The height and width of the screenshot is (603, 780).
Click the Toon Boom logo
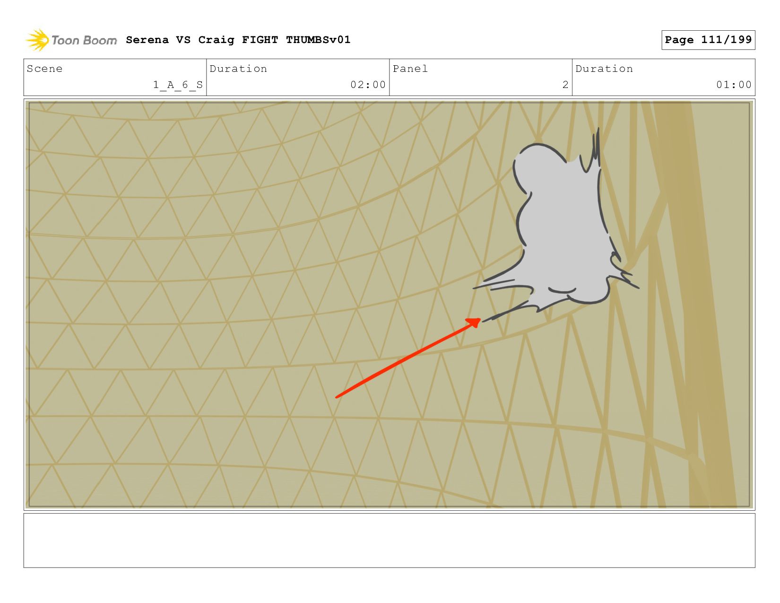(71, 40)
